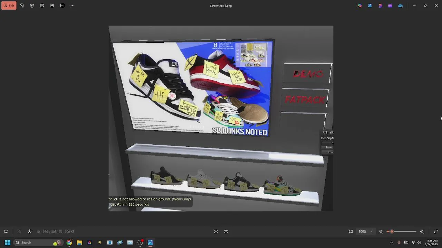Start slideshow with the play icon
Screen dimensions: 442x248
point(62,6)
